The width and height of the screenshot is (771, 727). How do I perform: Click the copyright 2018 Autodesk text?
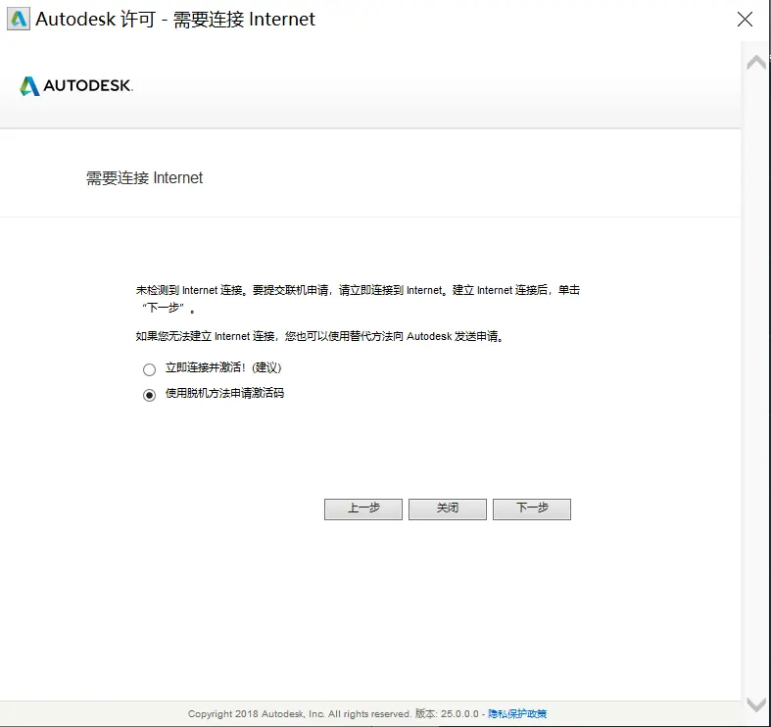point(299,713)
